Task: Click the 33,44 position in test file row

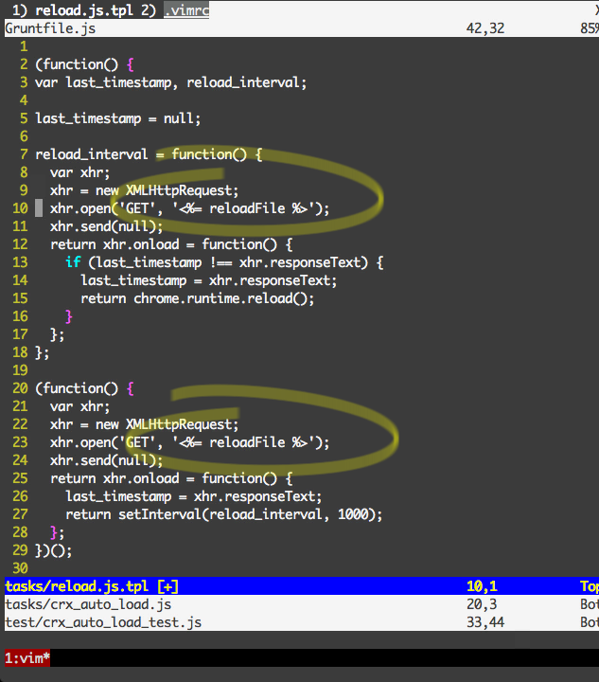Action: (485, 622)
